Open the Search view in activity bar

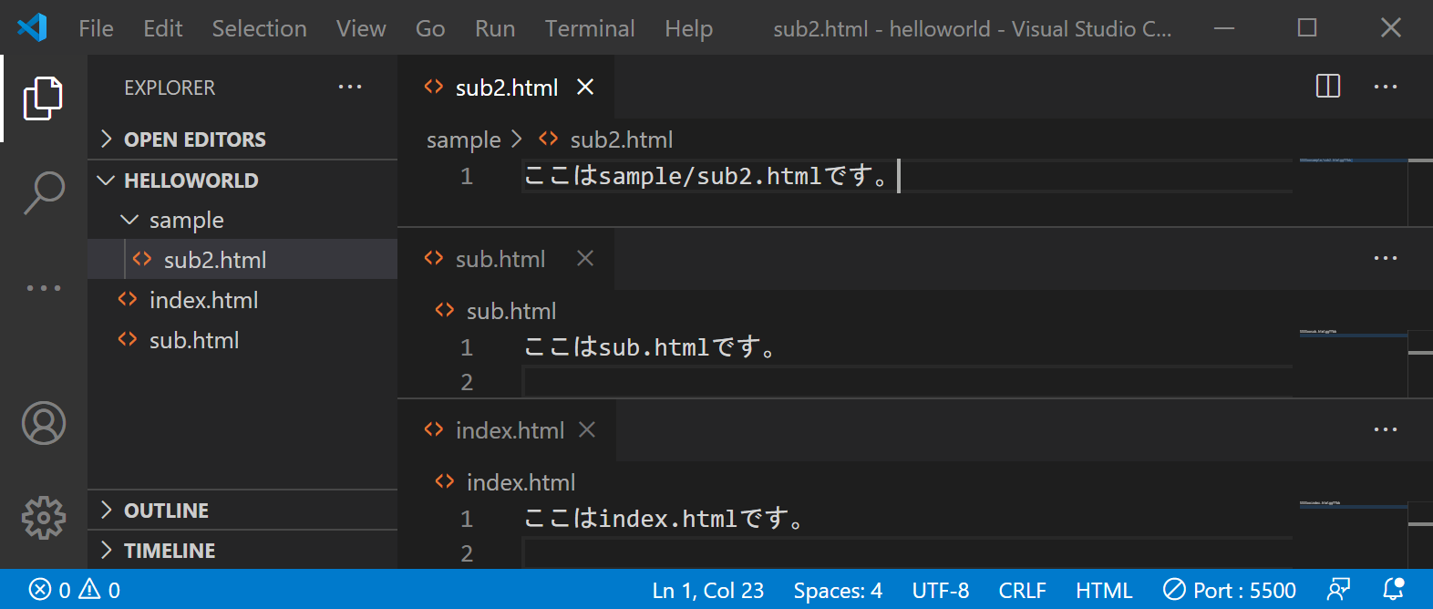(x=44, y=192)
